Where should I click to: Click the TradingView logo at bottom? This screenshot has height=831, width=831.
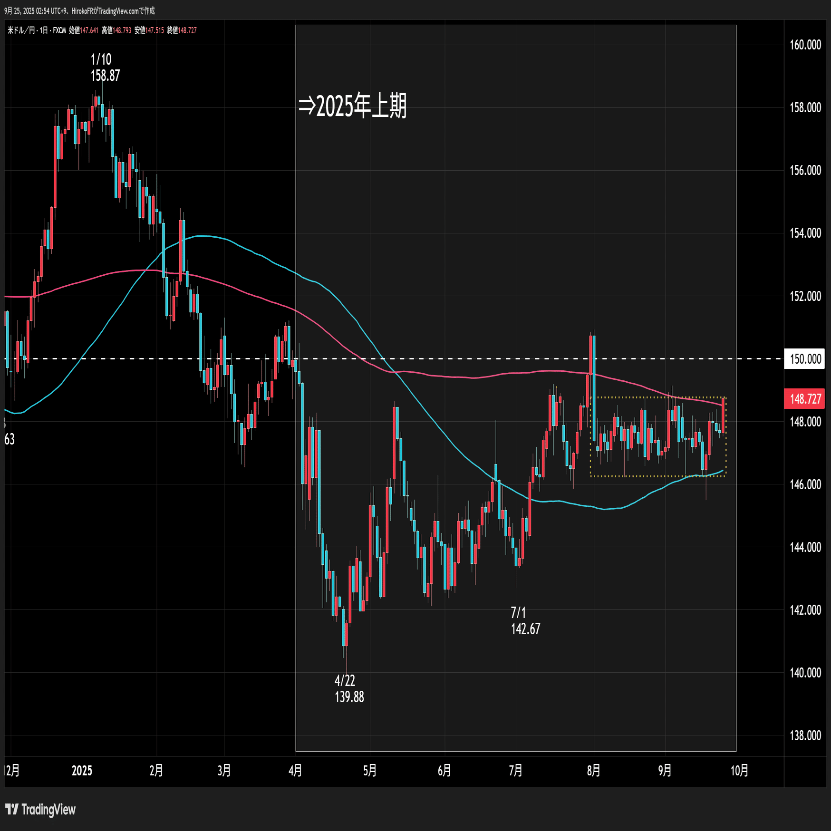(40, 809)
